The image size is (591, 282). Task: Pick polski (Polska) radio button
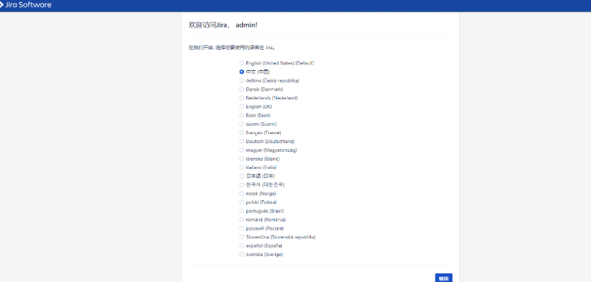[x=242, y=202]
